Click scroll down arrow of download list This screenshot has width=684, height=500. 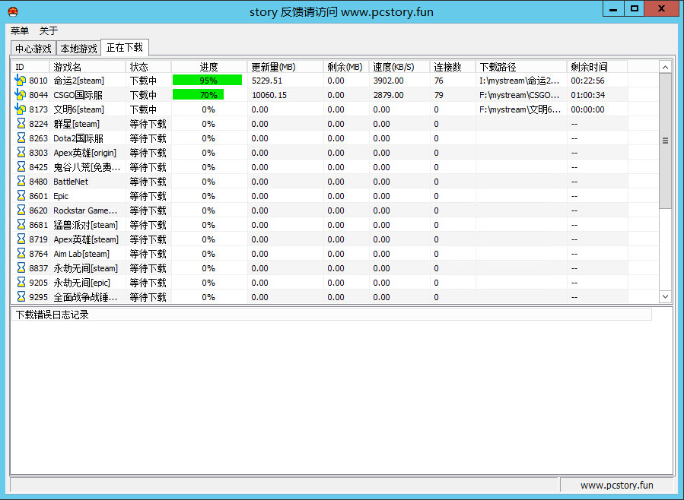pyautogui.click(x=665, y=296)
